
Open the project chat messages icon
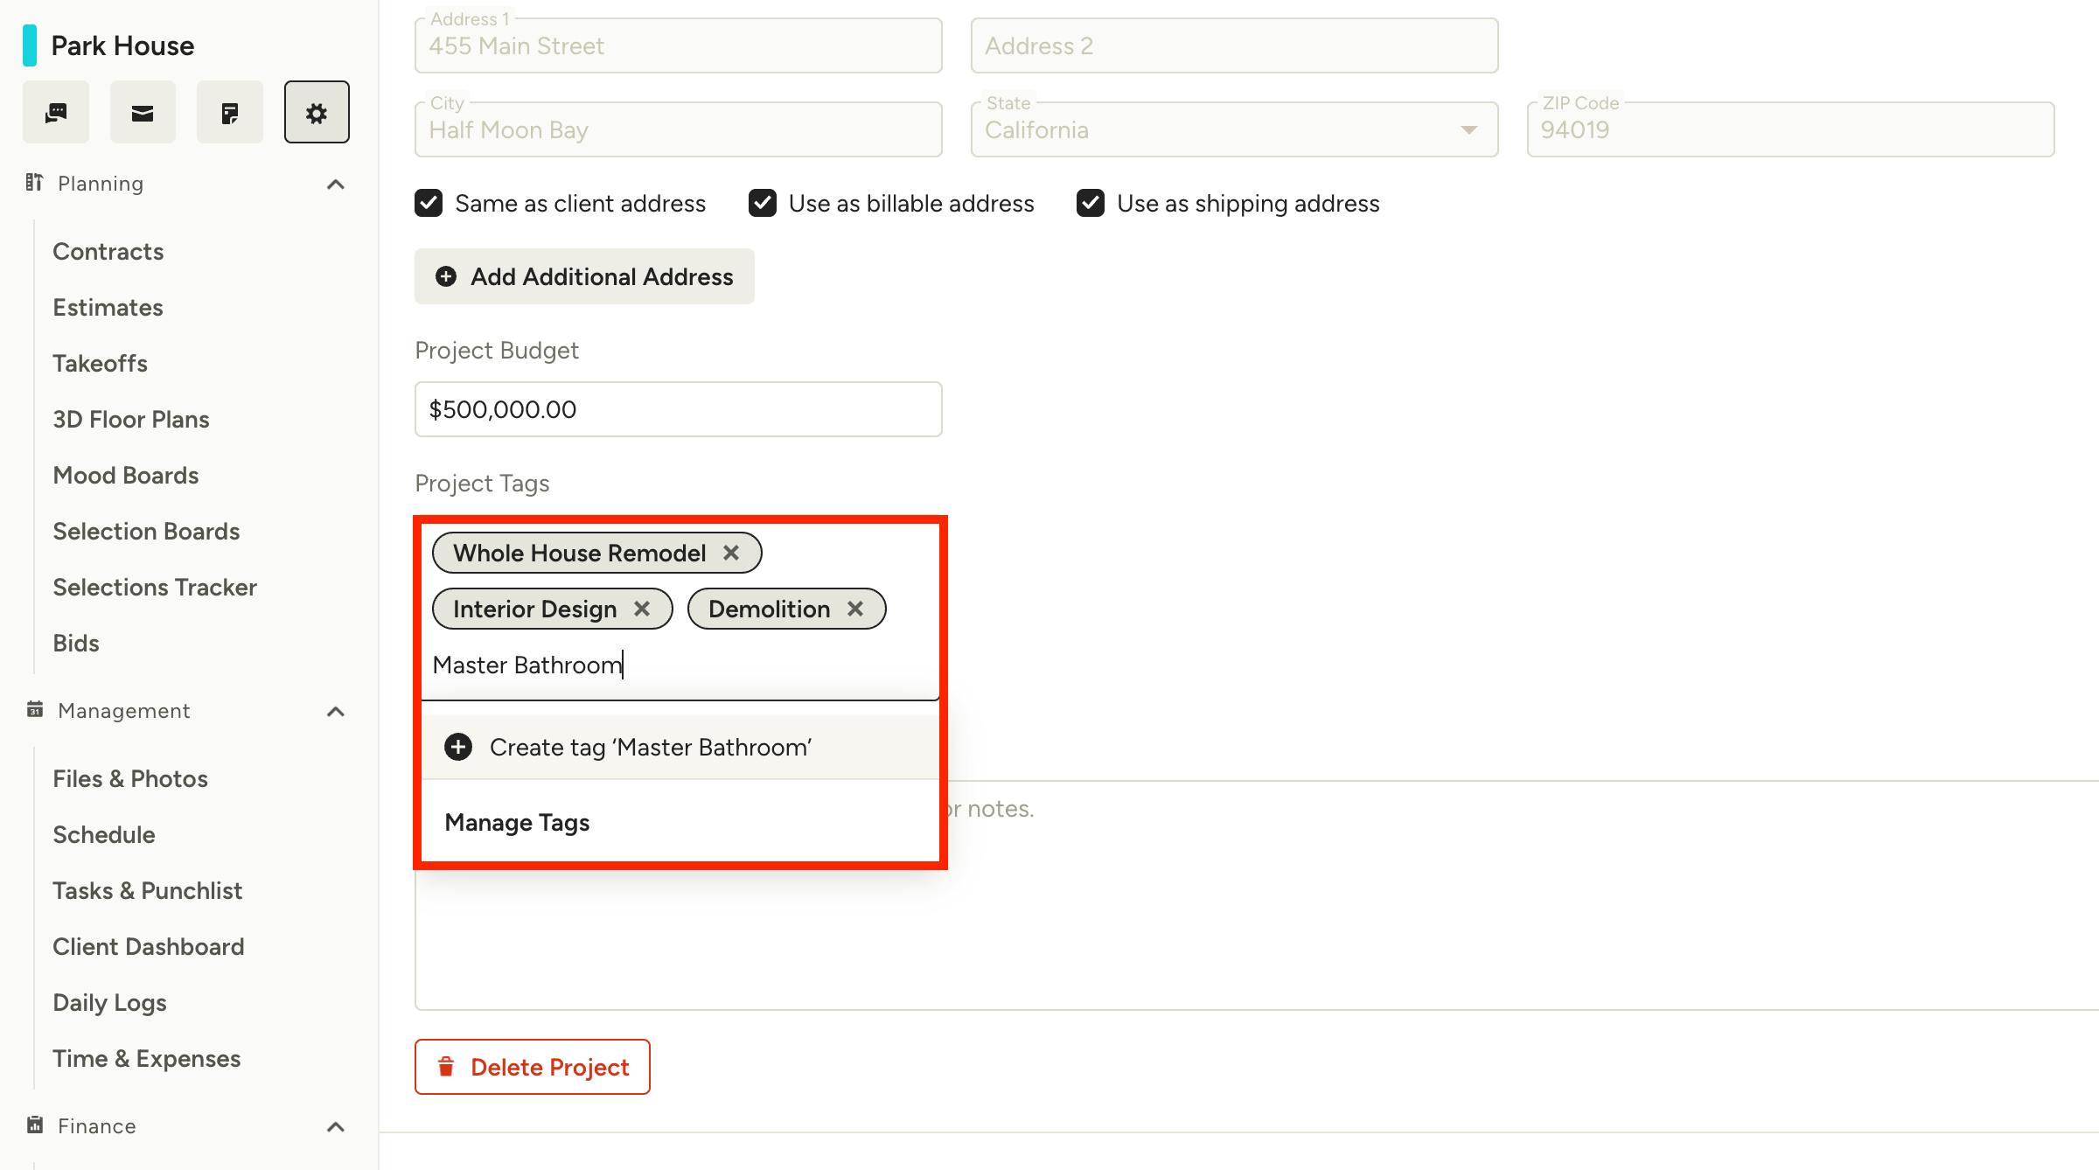[56, 113]
